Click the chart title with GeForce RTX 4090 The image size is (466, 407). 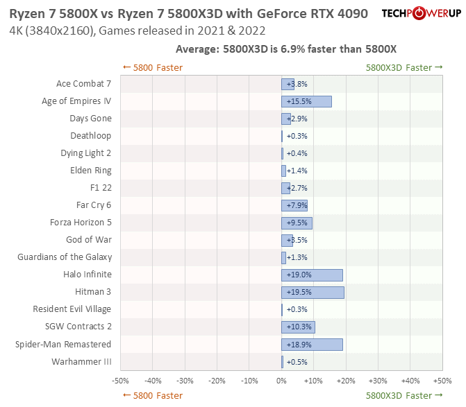click(188, 14)
